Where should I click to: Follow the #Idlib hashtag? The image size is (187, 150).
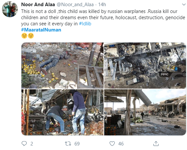coord(85,24)
